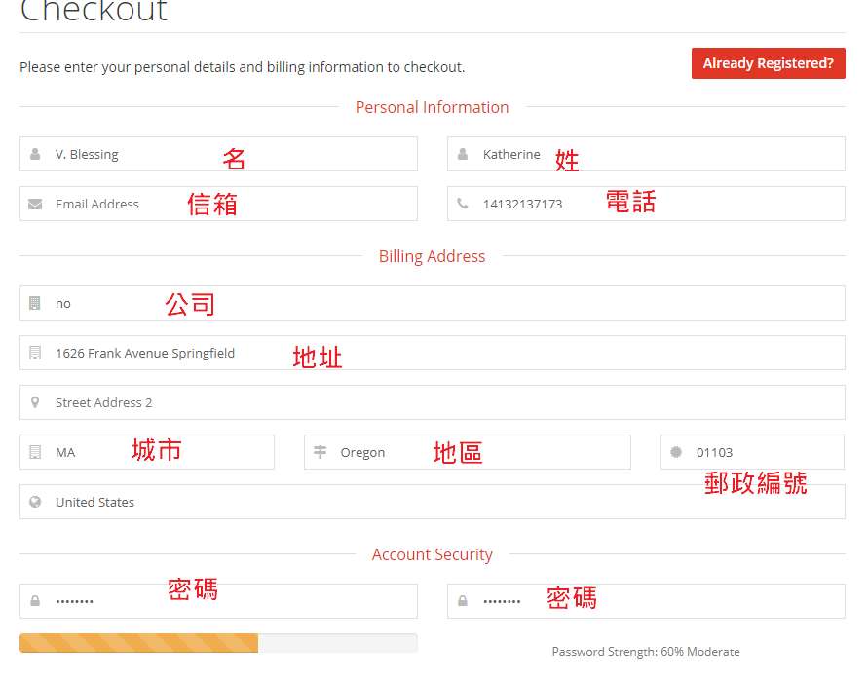Click the lock icon in first password field
The width and height of the screenshot is (868, 681).
tap(35, 601)
